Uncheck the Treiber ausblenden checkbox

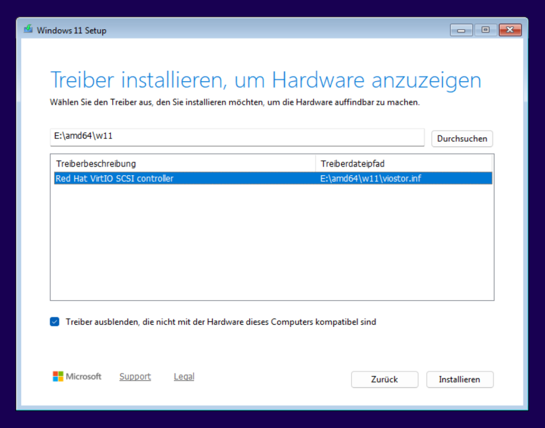54,322
